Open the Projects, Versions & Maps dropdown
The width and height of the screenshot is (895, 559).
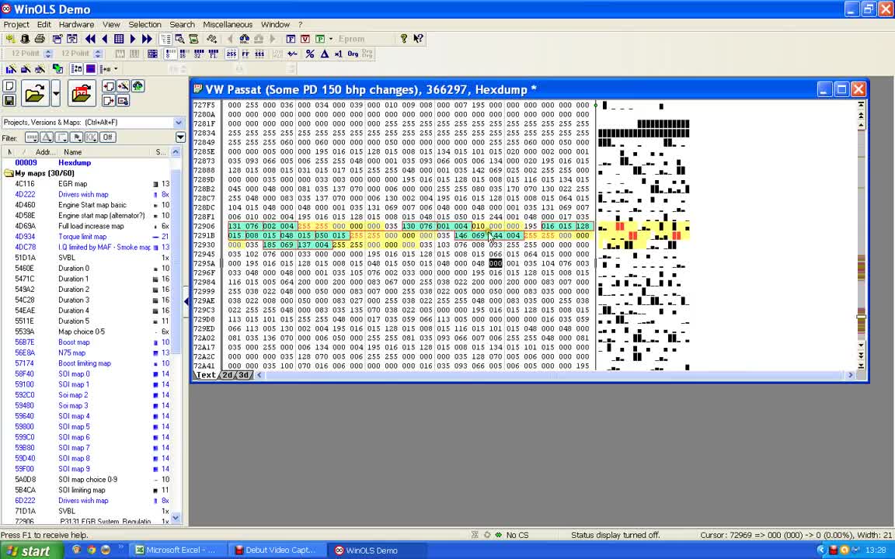(178, 123)
